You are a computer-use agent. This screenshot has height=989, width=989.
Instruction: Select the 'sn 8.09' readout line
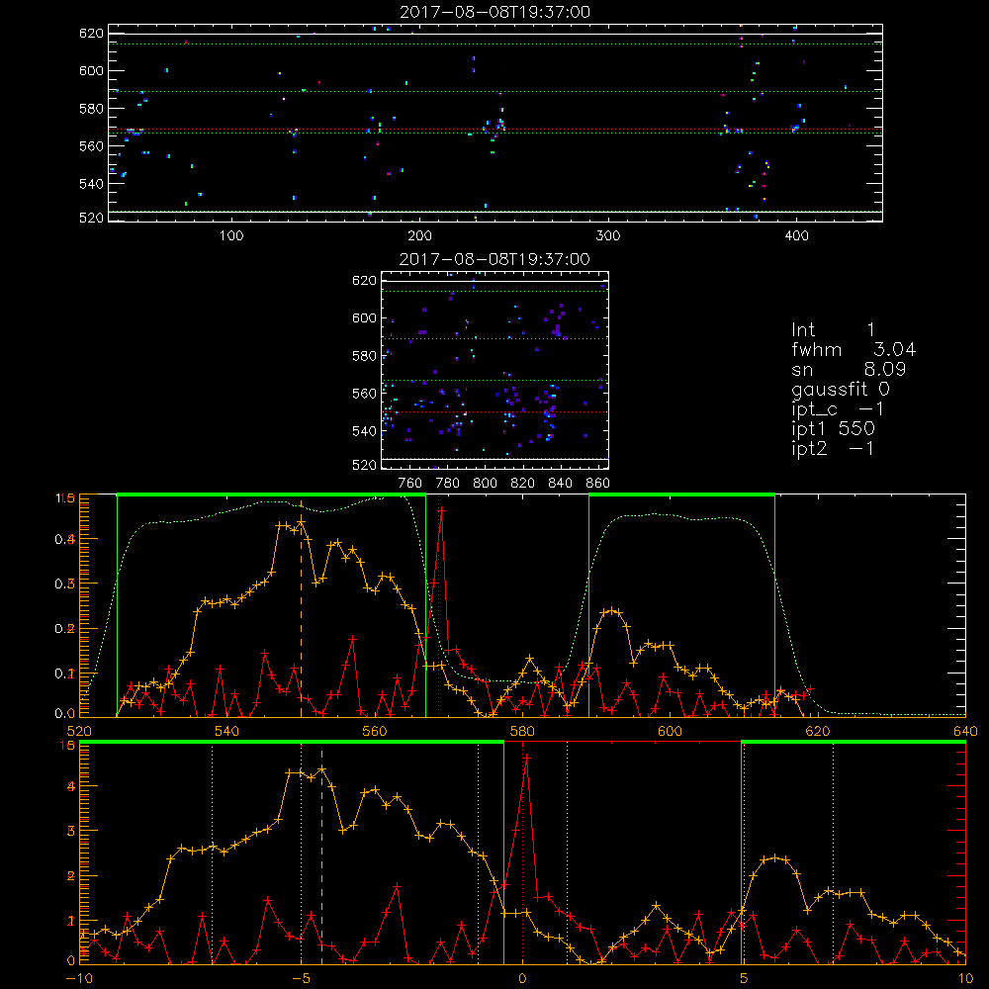click(849, 369)
